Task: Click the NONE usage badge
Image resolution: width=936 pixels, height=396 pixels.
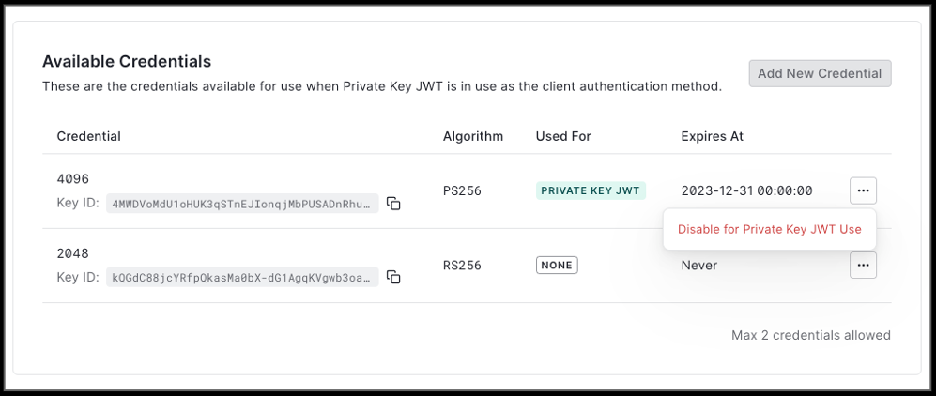Action: tap(557, 266)
